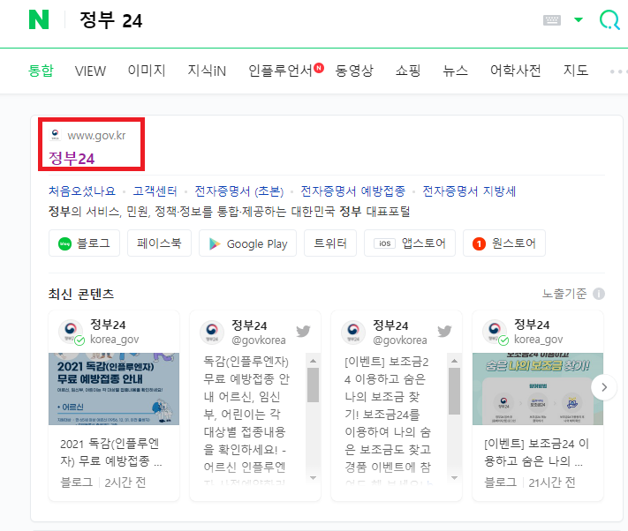This screenshot has width=628, height=531.
Task: Click the gov.kr favicon beside the URL
Action: click(56, 135)
